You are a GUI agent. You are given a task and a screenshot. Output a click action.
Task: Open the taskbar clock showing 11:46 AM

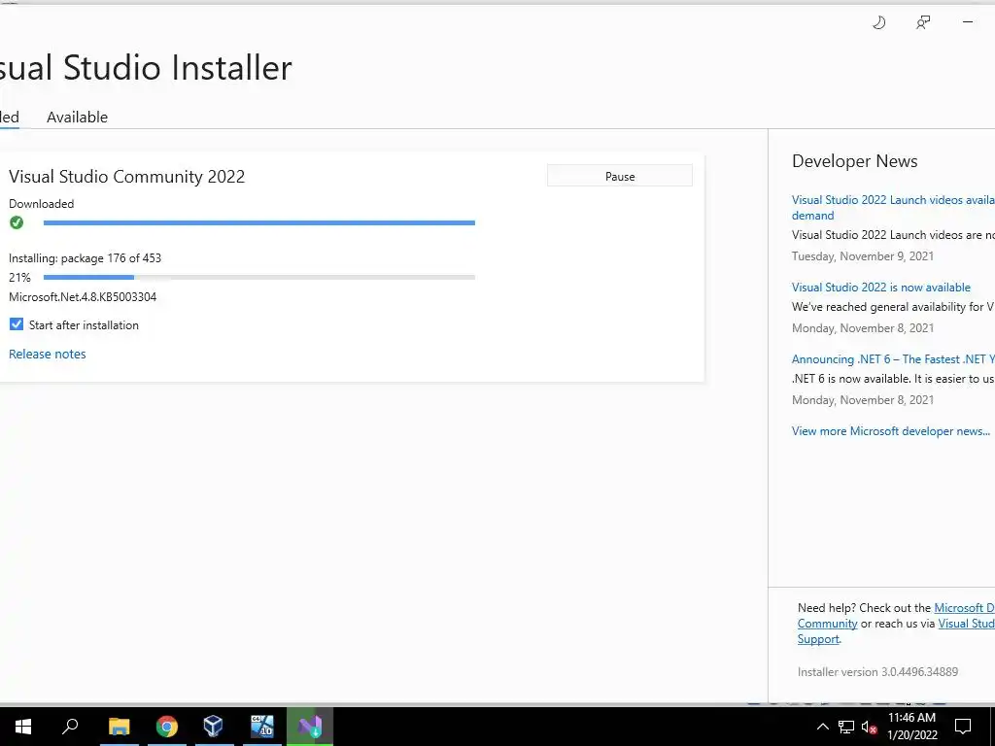(911, 727)
